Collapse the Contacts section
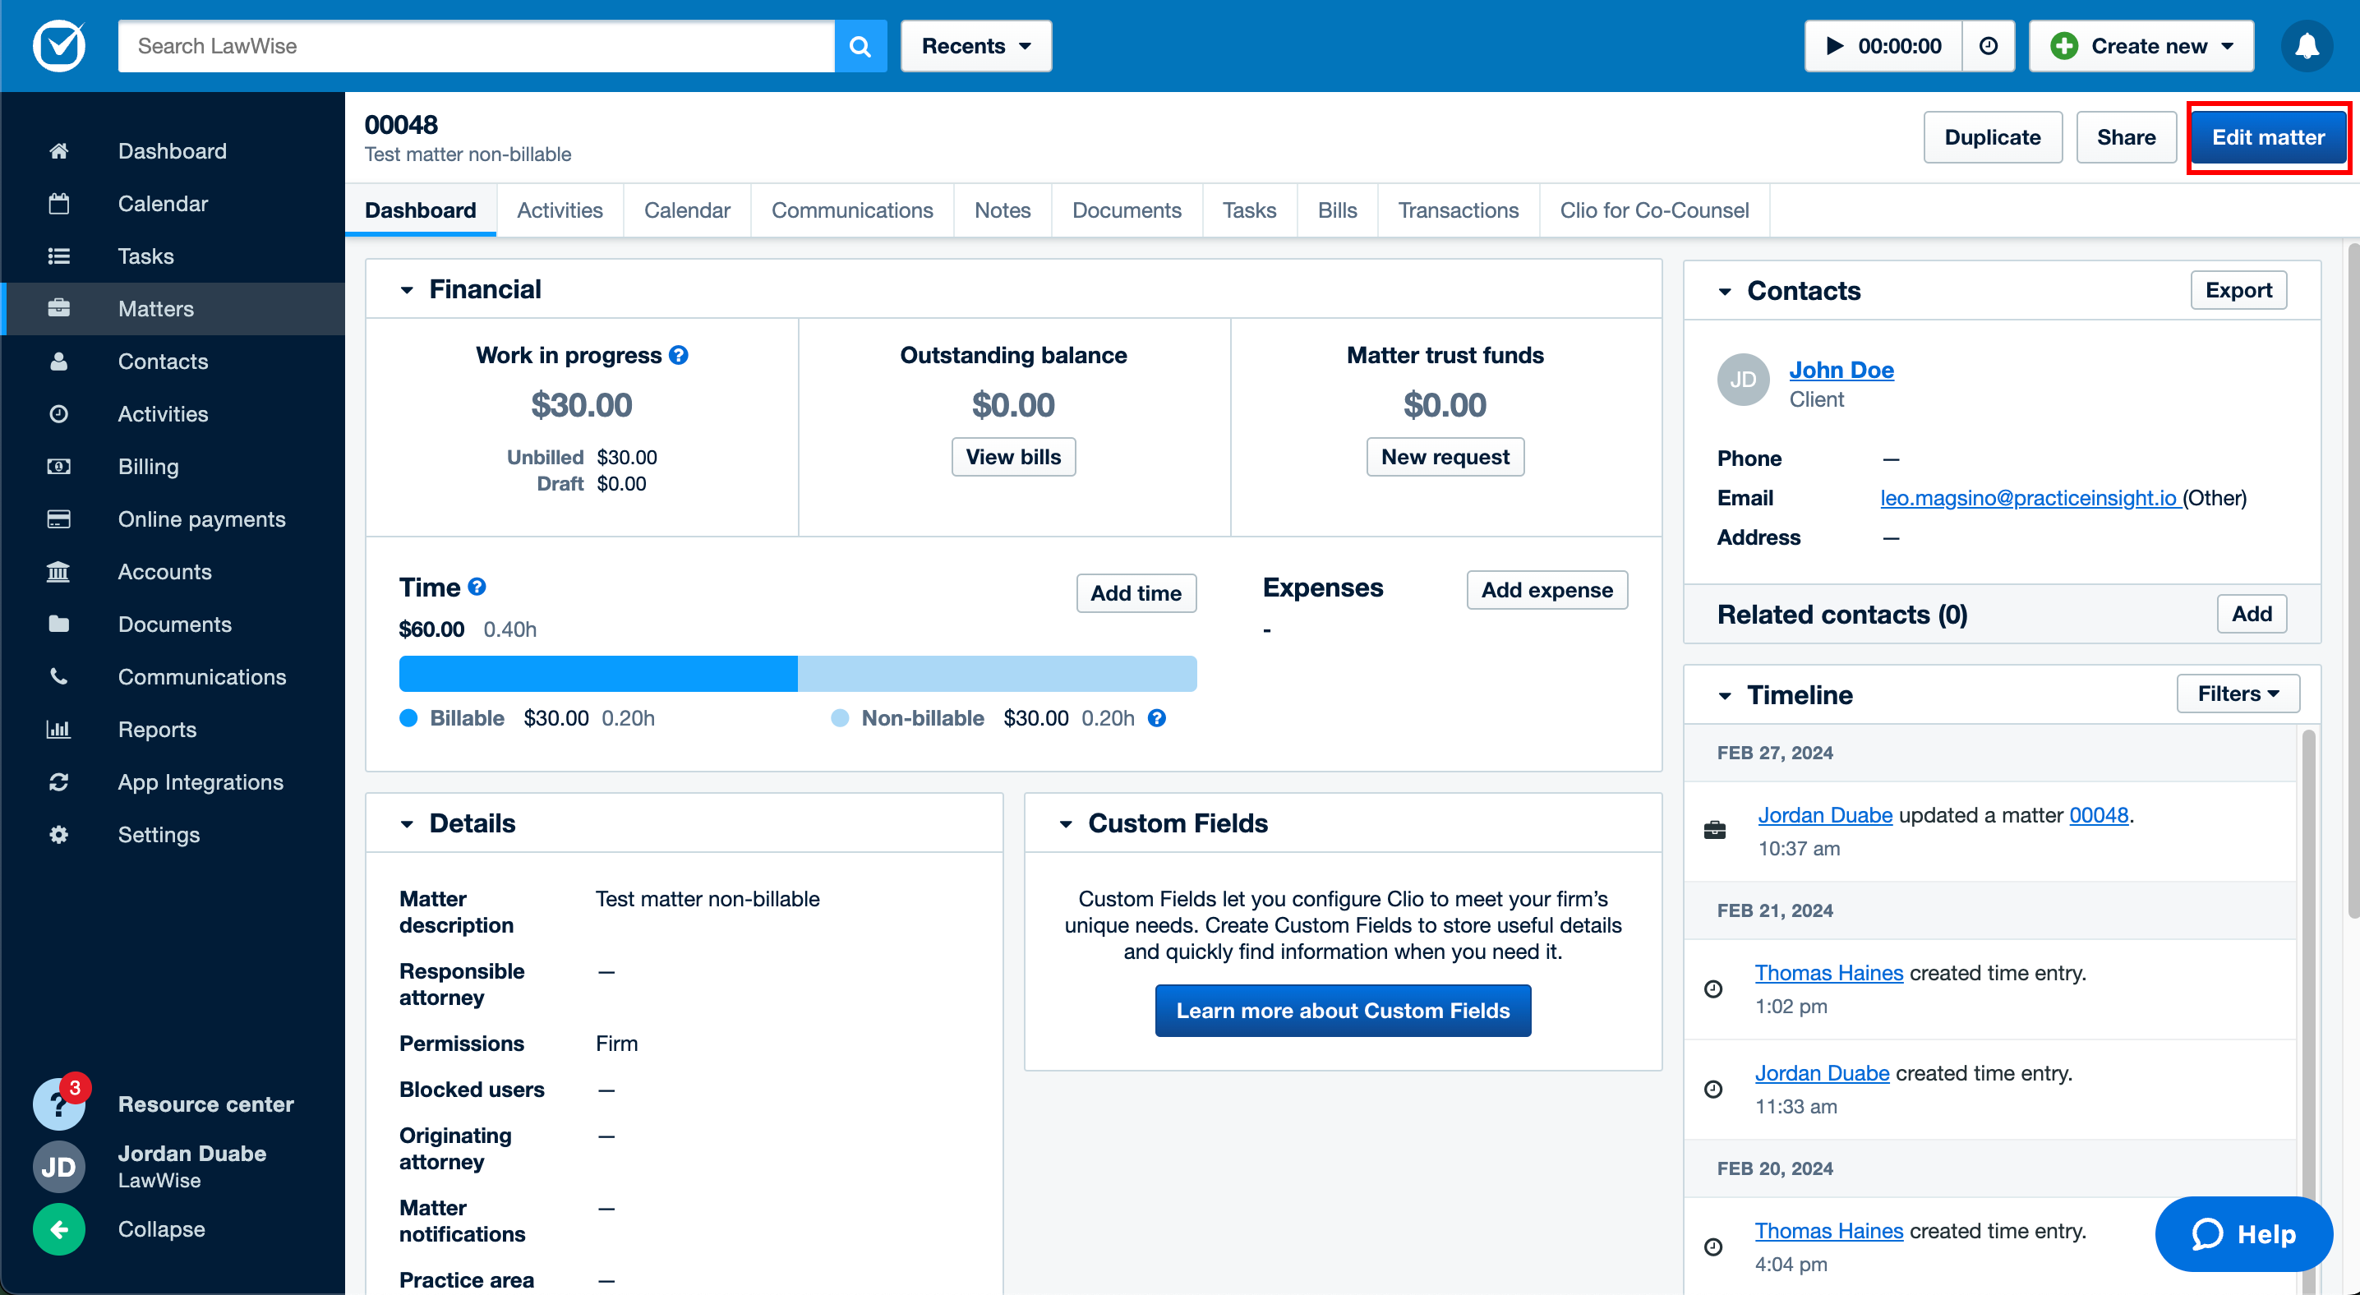This screenshot has width=2360, height=1295. (x=1725, y=291)
